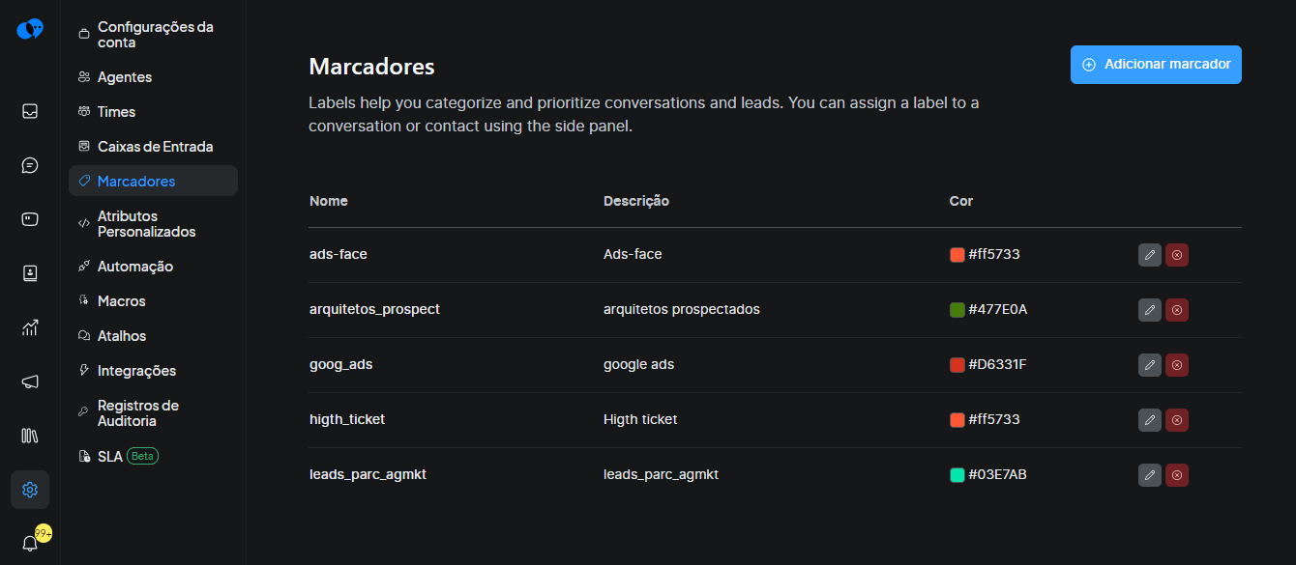Click the green #477E0A color swatch
The image size is (1296, 565).
click(x=957, y=310)
